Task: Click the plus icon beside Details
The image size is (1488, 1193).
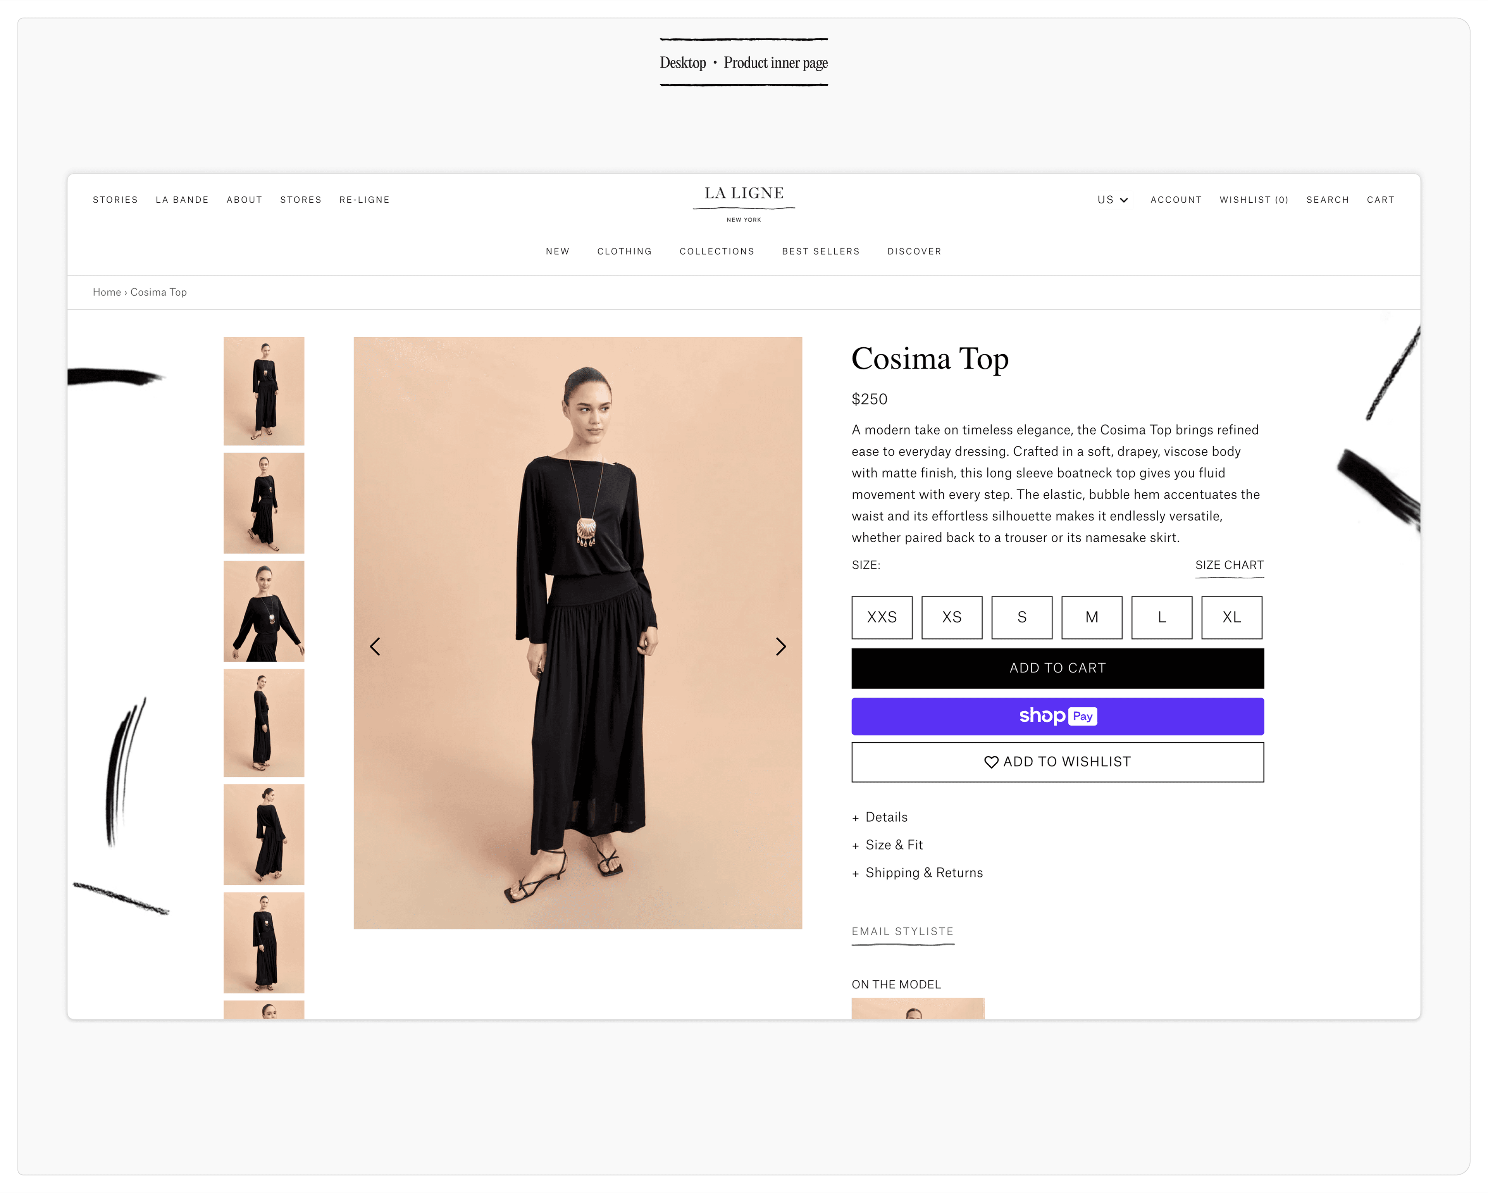Action: pyautogui.click(x=856, y=818)
